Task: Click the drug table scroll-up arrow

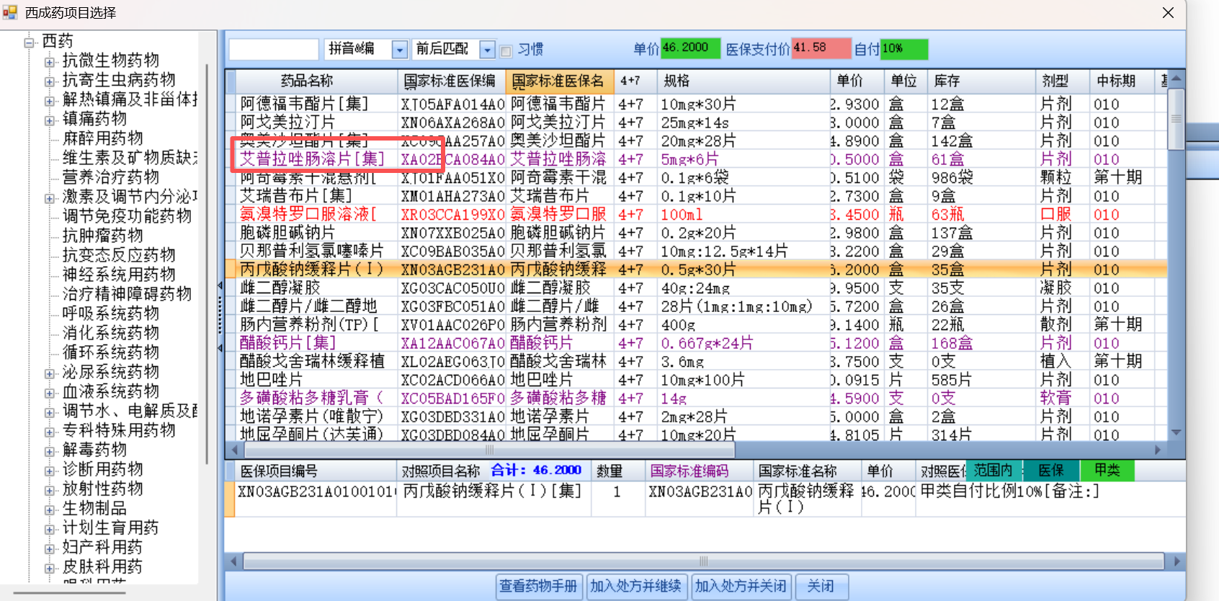Action: click(x=1176, y=79)
